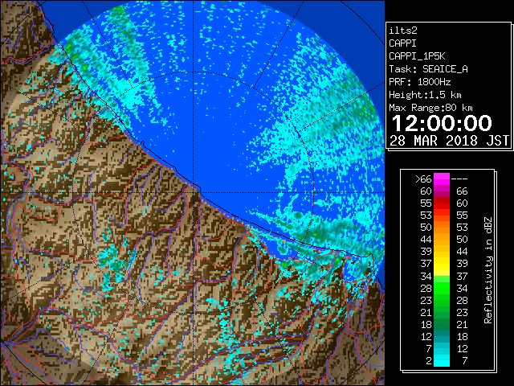Click the 'PRF: 1800Hz' text

(x=420, y=82)
